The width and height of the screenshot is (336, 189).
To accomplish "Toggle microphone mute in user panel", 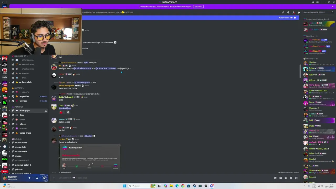I will tap(29, 178).
